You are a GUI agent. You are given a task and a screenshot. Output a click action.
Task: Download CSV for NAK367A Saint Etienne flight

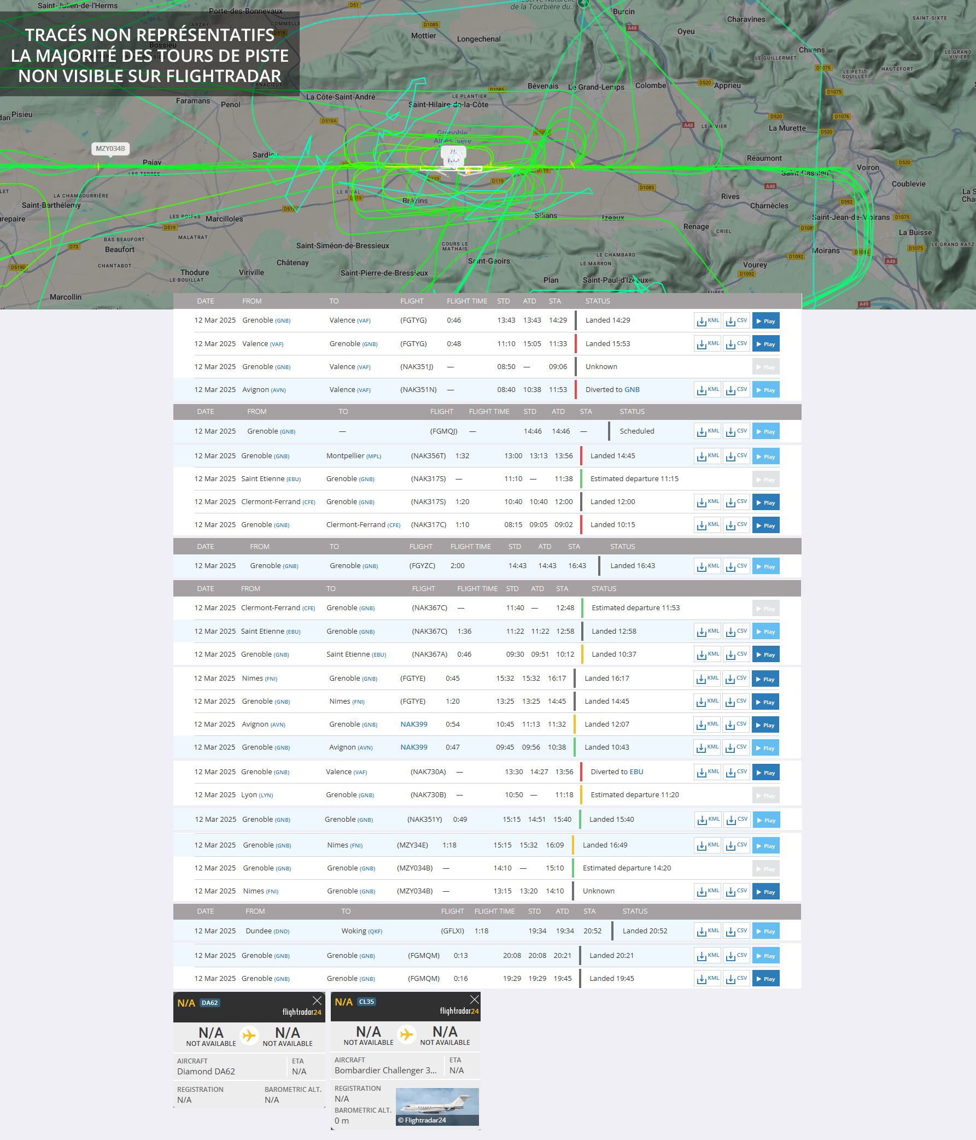pos(735,654)
